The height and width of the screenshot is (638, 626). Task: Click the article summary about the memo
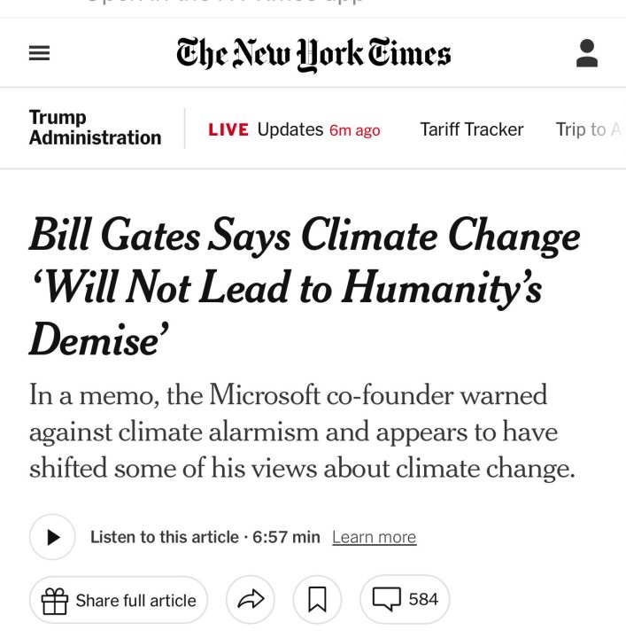point(301,431)
